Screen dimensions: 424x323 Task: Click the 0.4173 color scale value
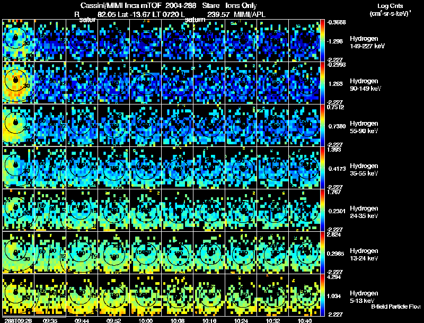(x=337, y=169)
